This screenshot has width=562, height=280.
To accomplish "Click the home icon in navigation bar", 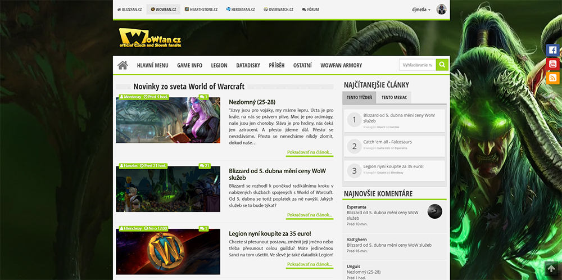I will tap(123, 65).
